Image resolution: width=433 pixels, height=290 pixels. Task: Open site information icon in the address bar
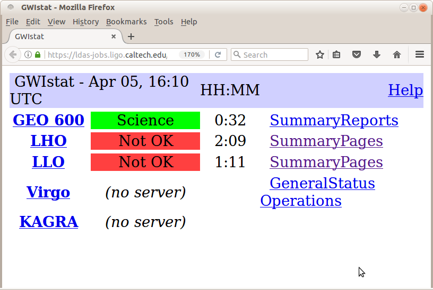(x=28, y=55)
